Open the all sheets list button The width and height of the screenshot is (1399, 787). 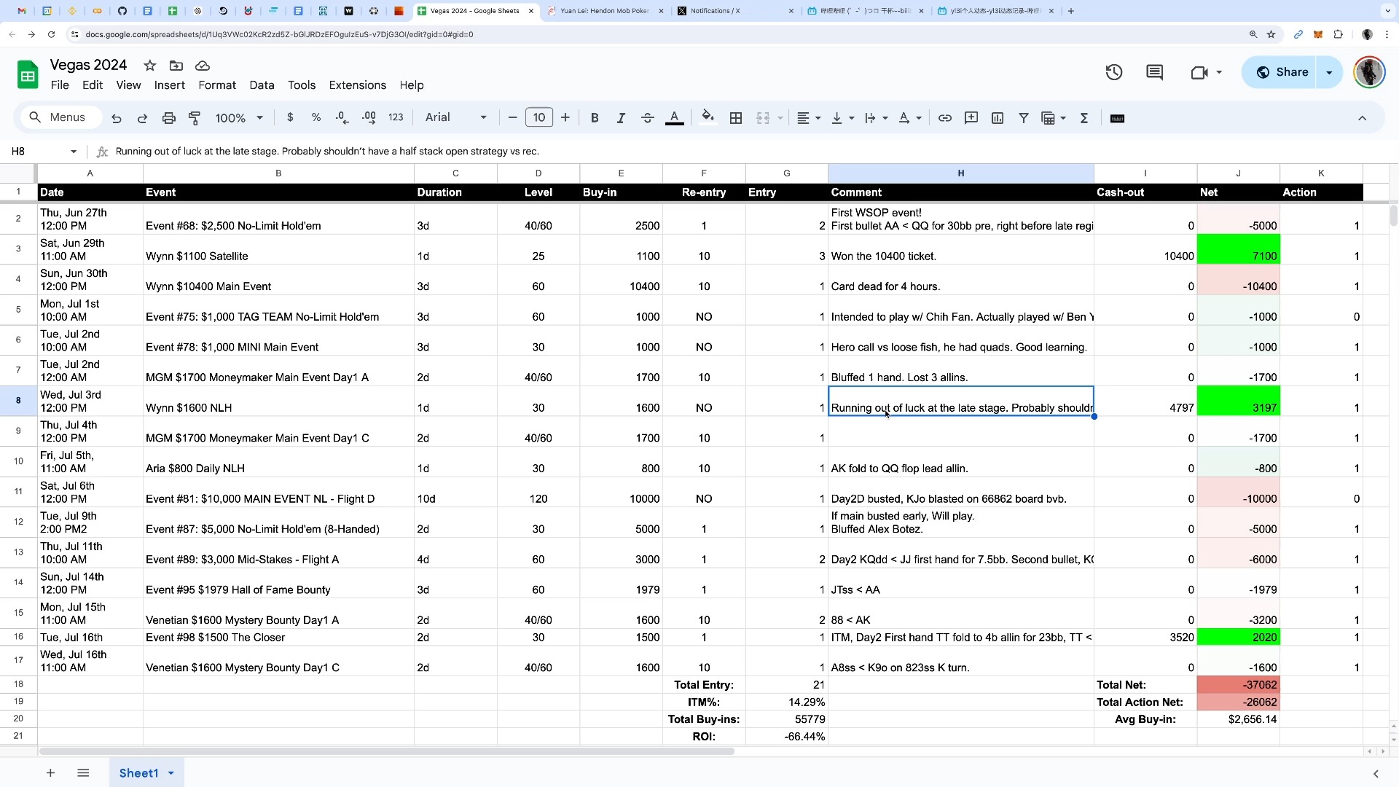[x=83, y=773]
